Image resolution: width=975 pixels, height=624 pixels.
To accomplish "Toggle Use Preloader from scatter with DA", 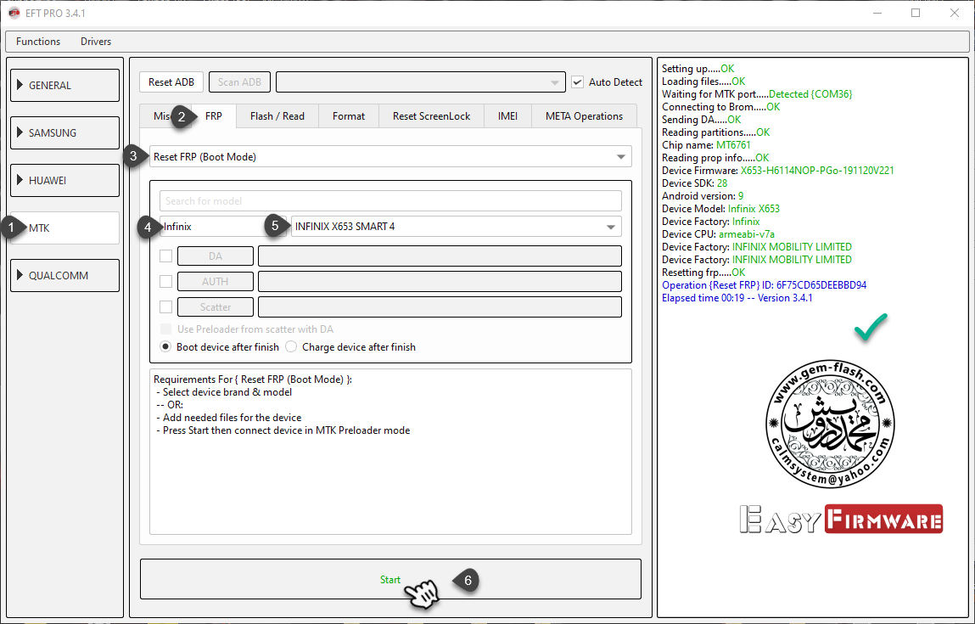I will click(166, 329).
